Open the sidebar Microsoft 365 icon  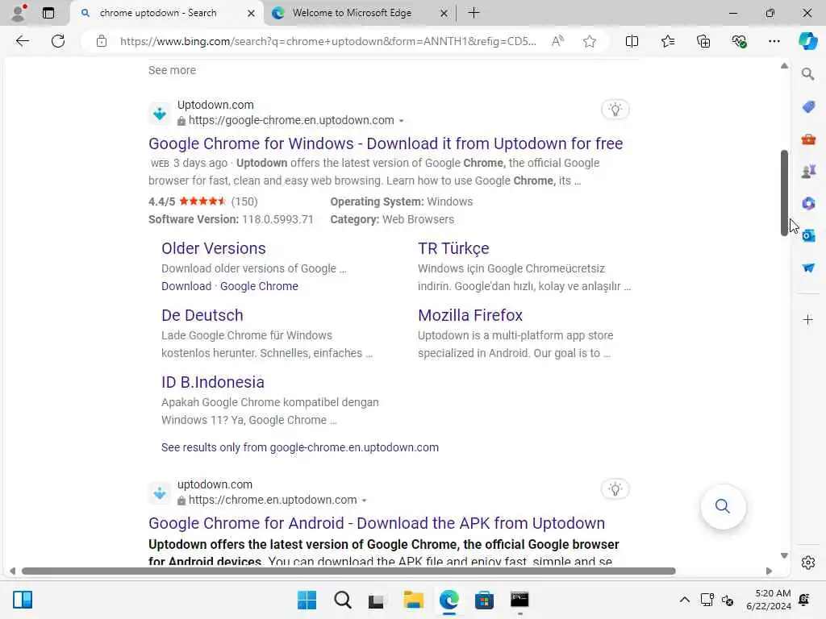pyautogui.click(x=808, y=203)
